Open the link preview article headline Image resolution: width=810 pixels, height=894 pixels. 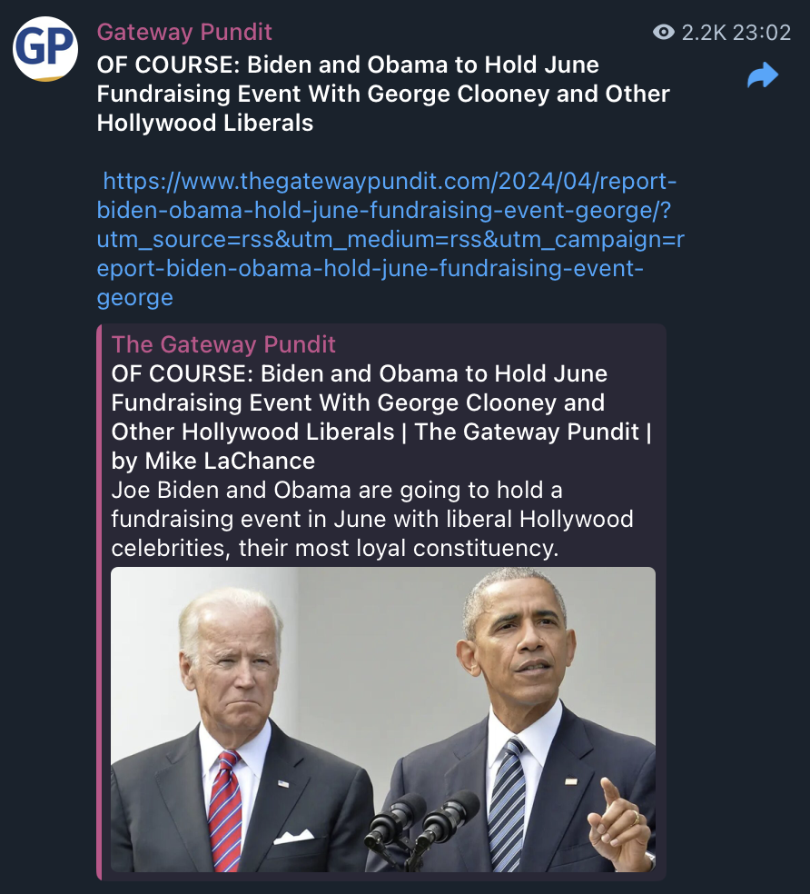pyautogui.click(x=380, y=402)
